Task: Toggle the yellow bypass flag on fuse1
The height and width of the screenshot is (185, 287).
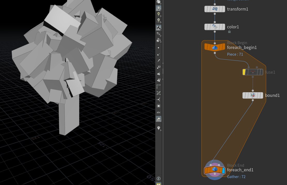Action: click(244, 72)
